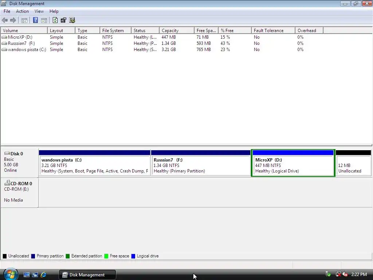Sort by the Type column header
The width and height of the screenshot is (373, 280).
(87, 31)
